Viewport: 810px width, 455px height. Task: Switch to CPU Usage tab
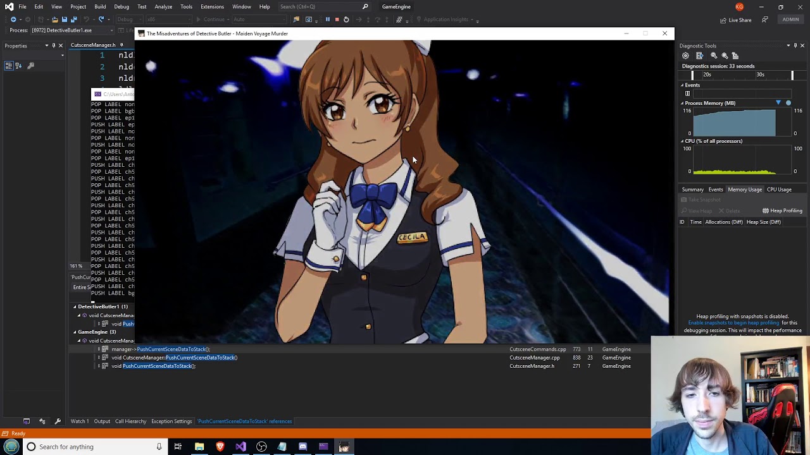(779, 190)
